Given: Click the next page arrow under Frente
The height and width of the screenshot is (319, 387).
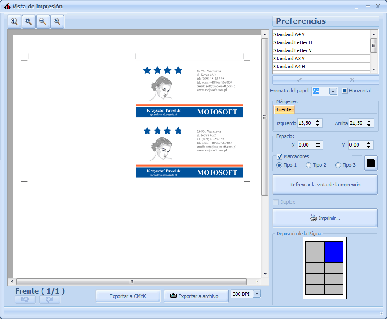Looking at the screenshot, I should [x=50, y=299].
